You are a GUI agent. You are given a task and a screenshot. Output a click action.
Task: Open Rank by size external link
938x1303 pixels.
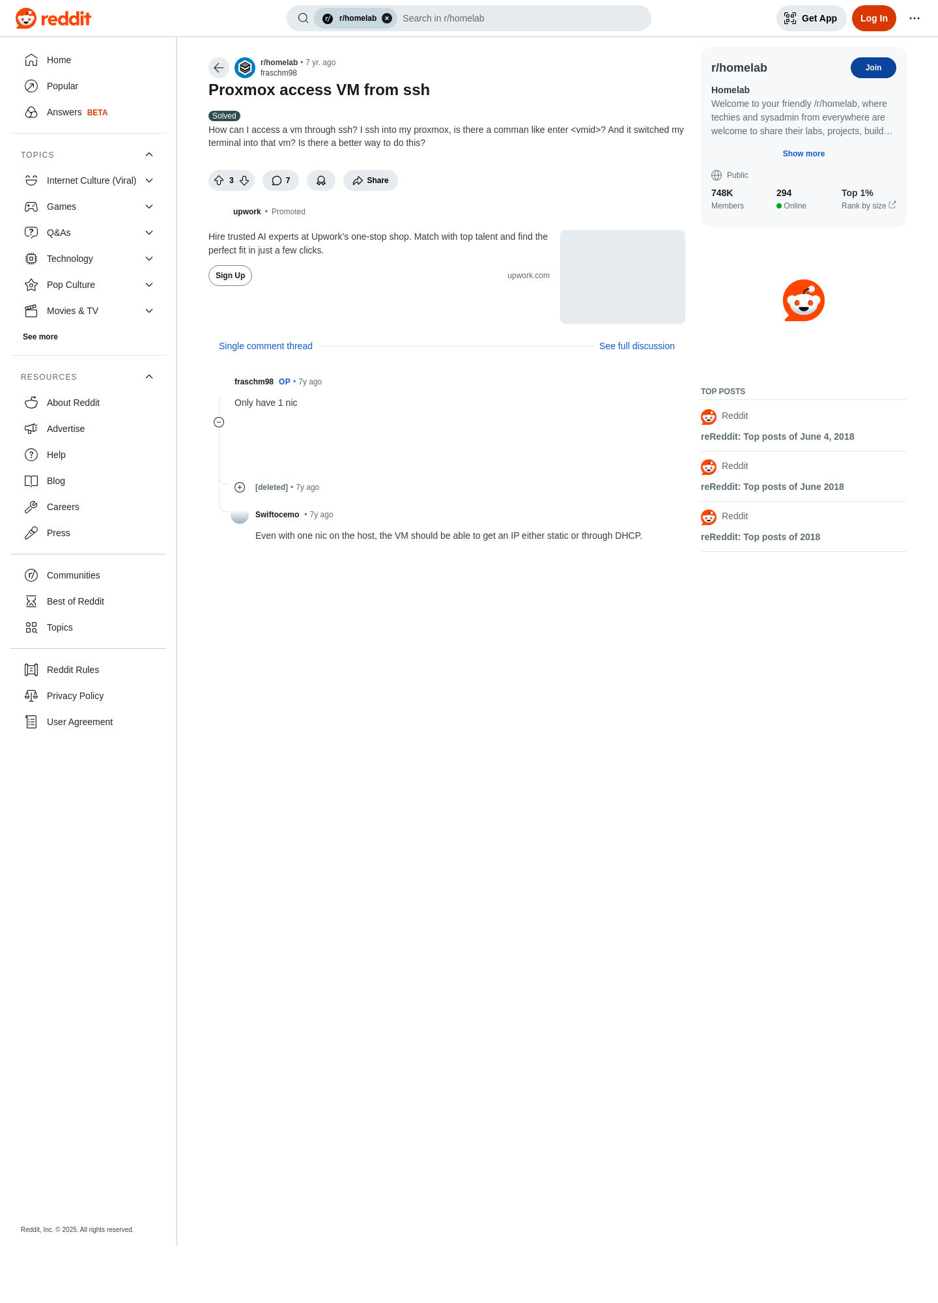[x=868, y=206]
